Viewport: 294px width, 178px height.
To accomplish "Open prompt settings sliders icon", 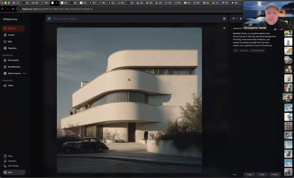I will pyautogui.click(x=224, y=19).
